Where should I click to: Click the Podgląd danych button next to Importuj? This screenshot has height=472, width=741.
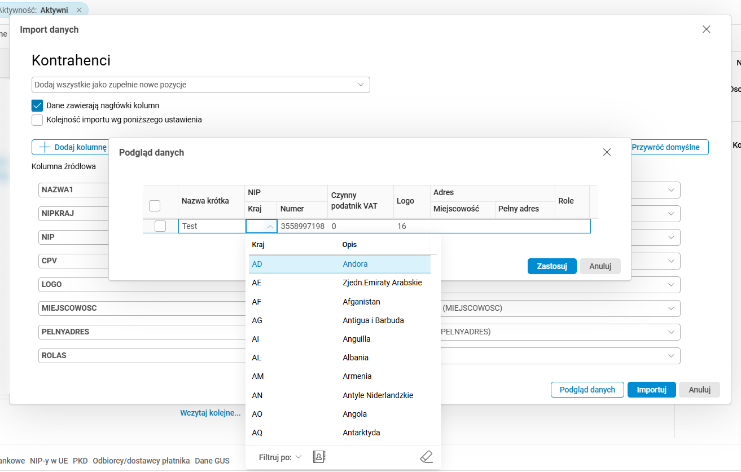click(x=587, y=390)
